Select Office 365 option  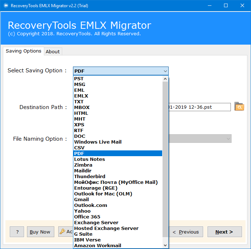click(x=118, y=217)
